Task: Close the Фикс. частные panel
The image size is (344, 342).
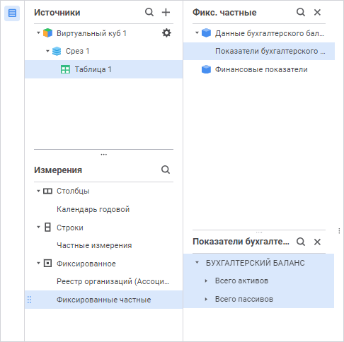Action: point(317,12)
